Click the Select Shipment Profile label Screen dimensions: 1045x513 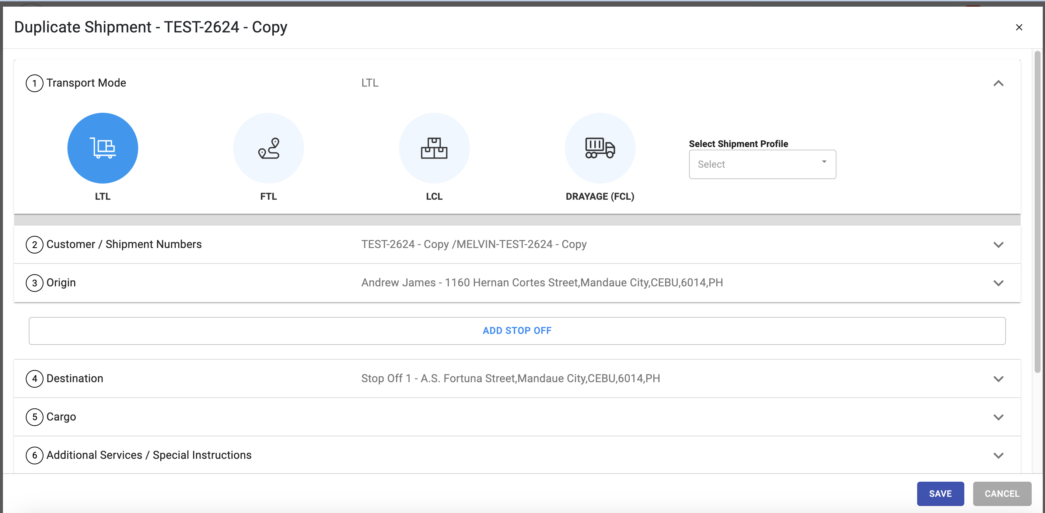[x=738, y=144]
